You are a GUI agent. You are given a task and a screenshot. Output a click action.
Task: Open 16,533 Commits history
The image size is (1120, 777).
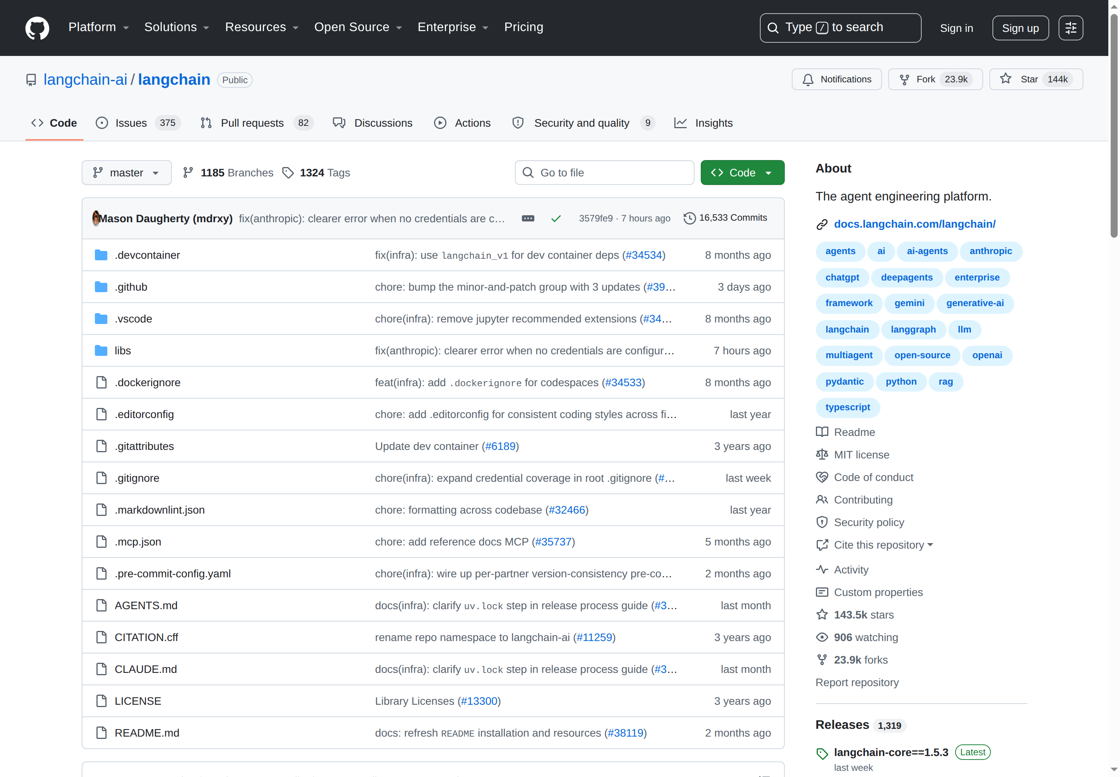point(725,218)
